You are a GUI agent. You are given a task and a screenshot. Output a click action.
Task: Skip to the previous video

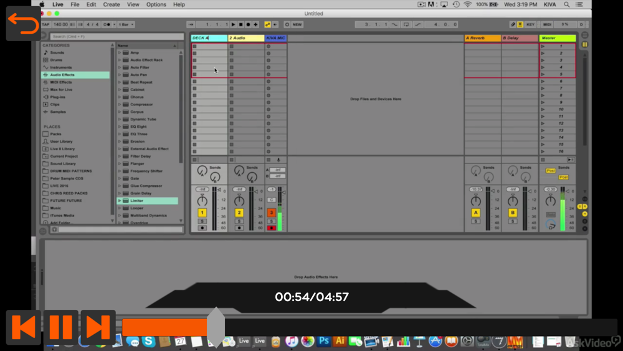tap(24, 327)
